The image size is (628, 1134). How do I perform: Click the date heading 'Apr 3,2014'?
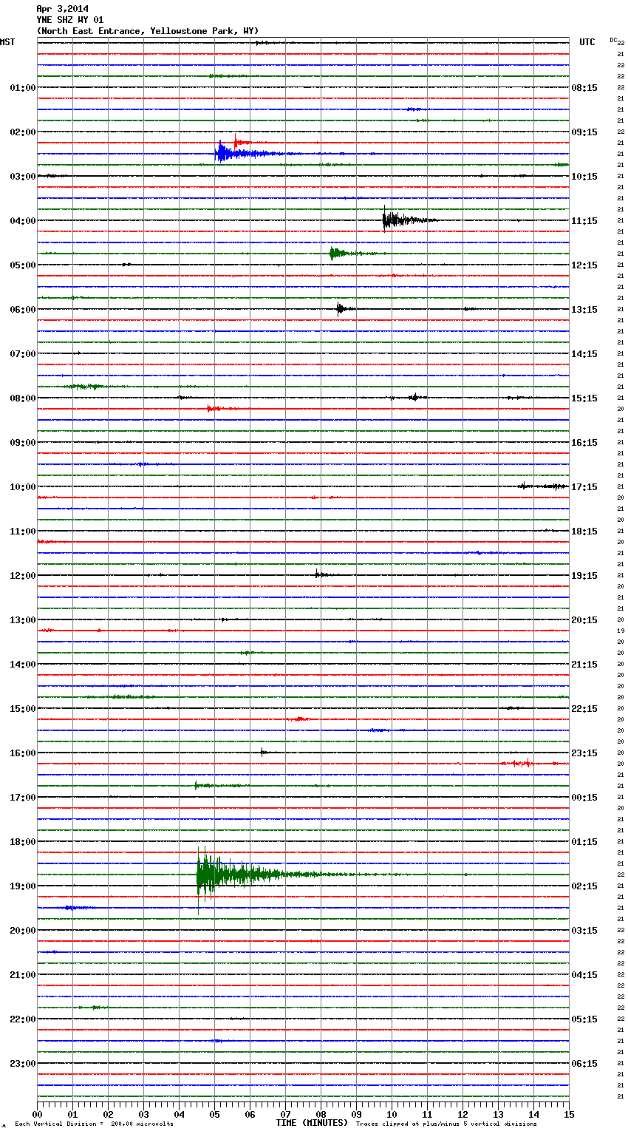tap(62, 9)
